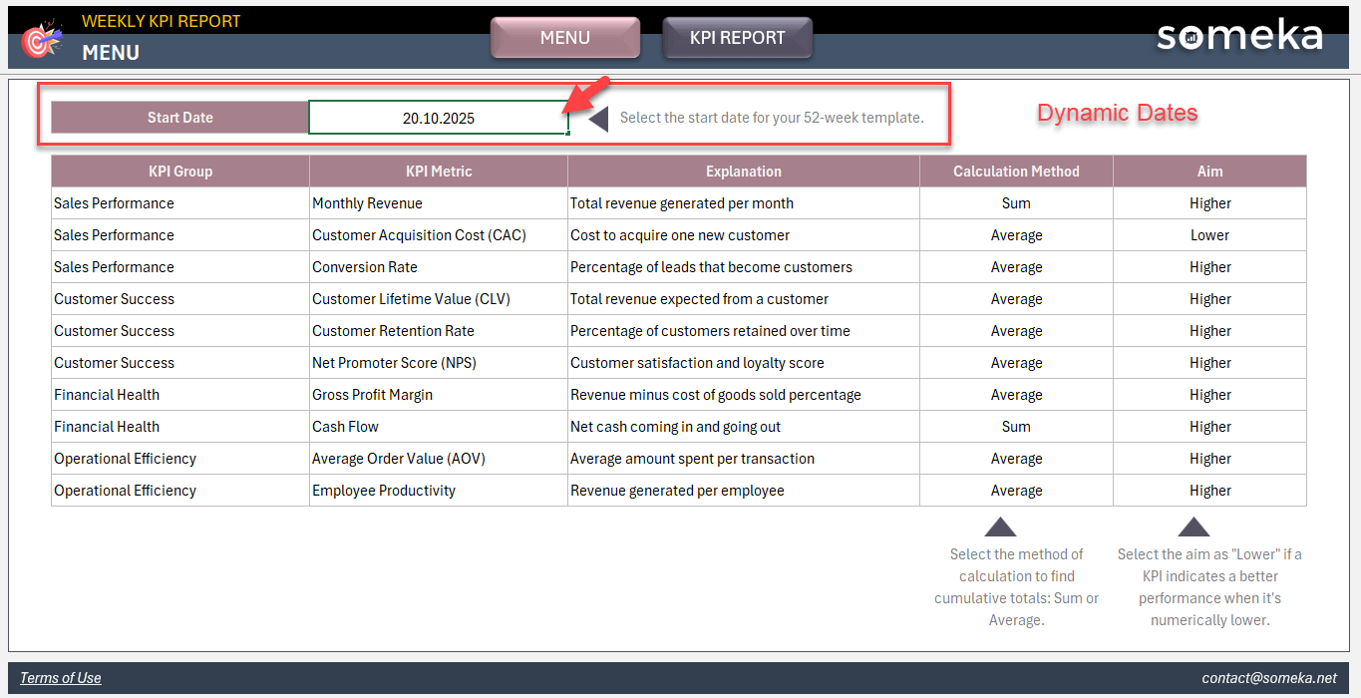The width and height of the screenshot is (1361, 698).
Task: Click the contact@someka.net email address
Action: click(x=1268, y=678)
